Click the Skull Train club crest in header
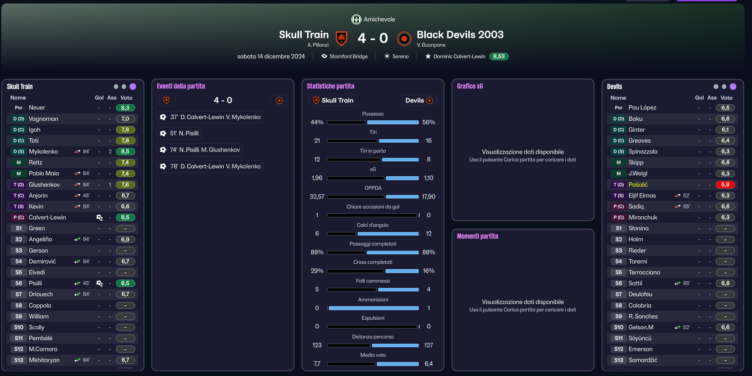Viewport: 752px width, 376px height. tap(342, 38)
